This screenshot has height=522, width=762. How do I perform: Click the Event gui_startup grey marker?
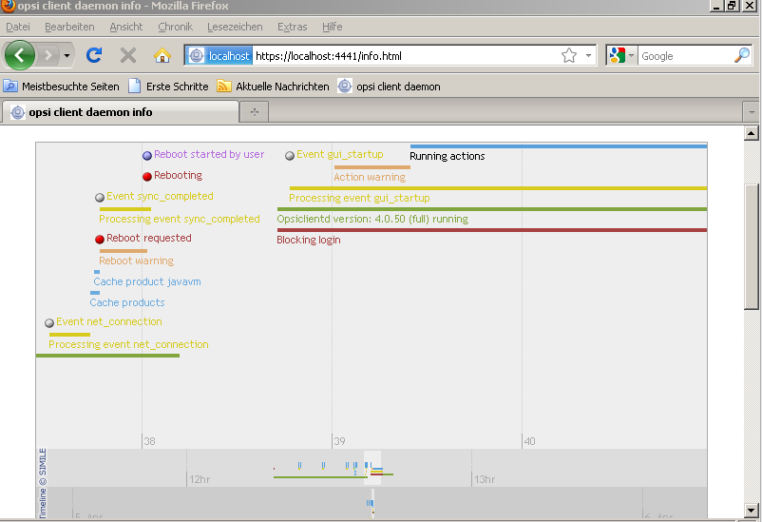(290, 156)
